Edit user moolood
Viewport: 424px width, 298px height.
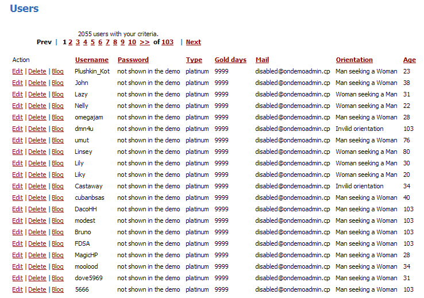[x=17, y=266]
